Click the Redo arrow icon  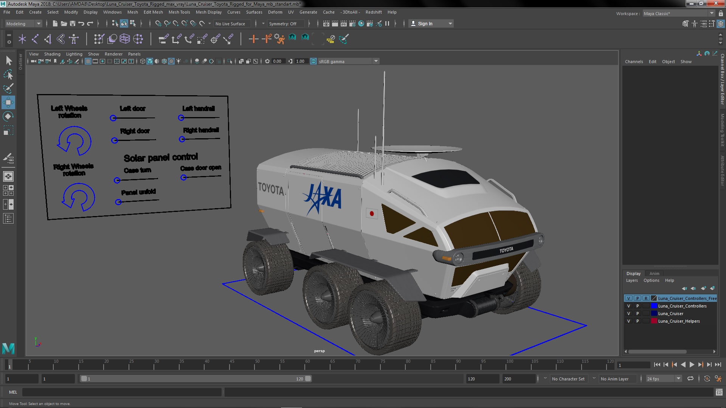pyautogui.click(x=90, y=23)
